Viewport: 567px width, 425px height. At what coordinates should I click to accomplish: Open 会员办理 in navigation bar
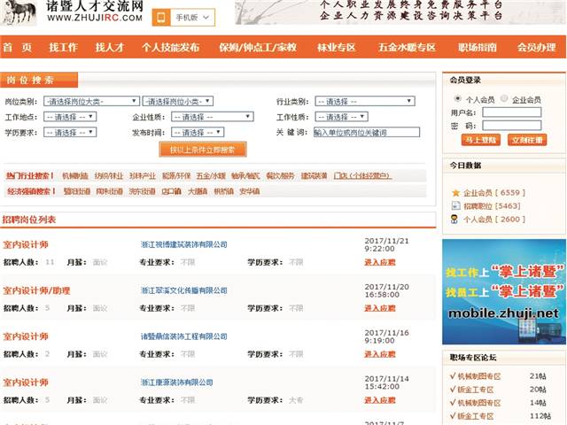coord(536,47)
